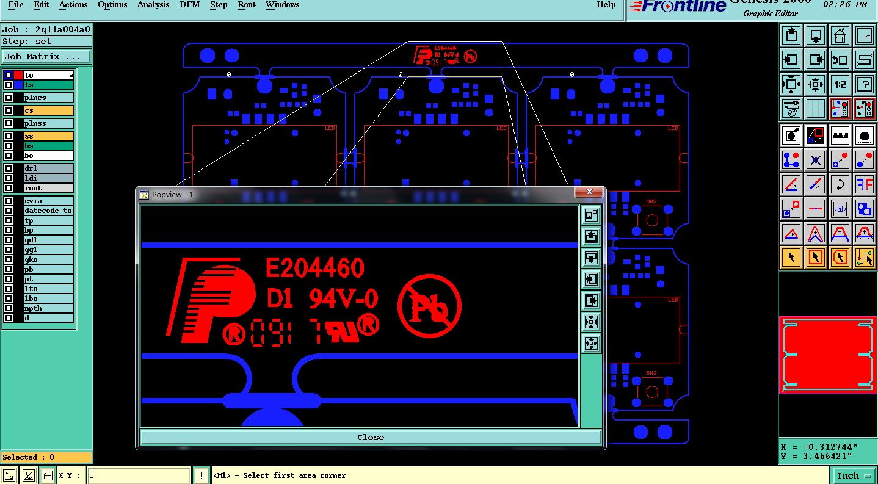This screenshot has width=878, height=484.
Task: Enable the 'cs' layer checkbox
Action: tap(9, 110)
